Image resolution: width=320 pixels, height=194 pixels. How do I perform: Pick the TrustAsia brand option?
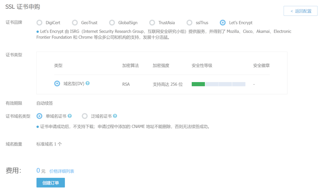152,23
